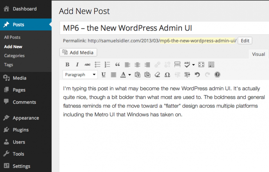The width and height of the screenshot is (269, 172).
Task: Toggle the kitchen sink toolbar row
Action: click(211, 64)
